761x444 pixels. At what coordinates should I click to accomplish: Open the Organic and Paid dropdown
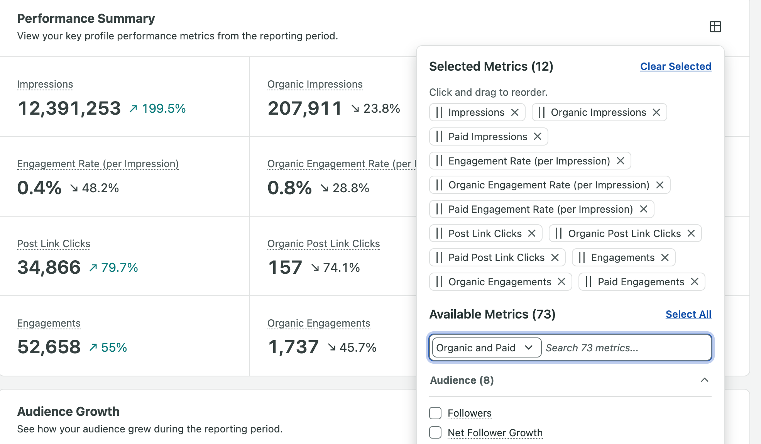486,347
